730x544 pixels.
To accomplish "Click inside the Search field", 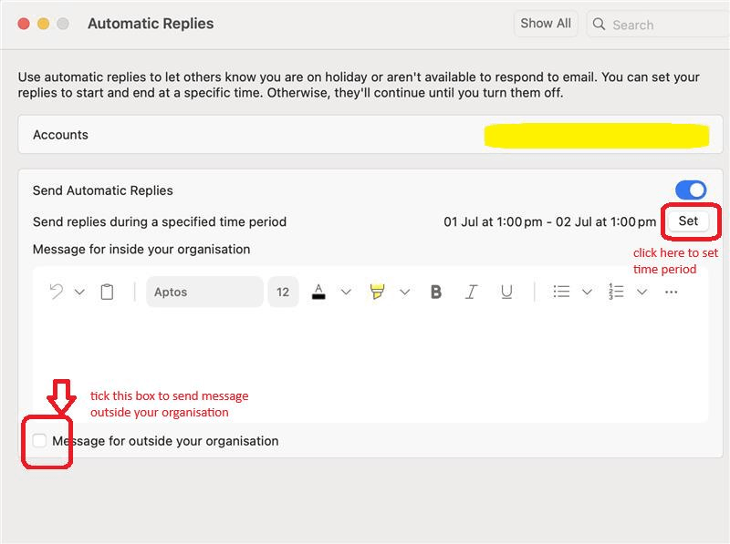I will tap(639, 25).
